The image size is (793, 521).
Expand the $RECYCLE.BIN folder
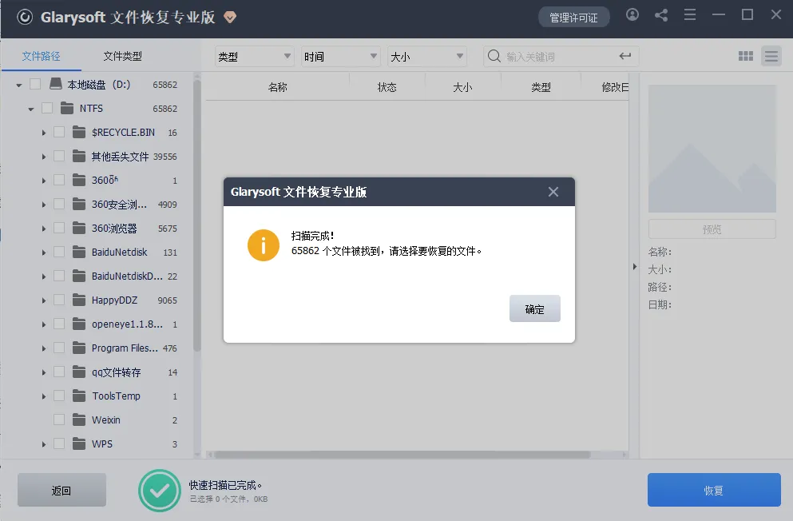pos(43,133)
